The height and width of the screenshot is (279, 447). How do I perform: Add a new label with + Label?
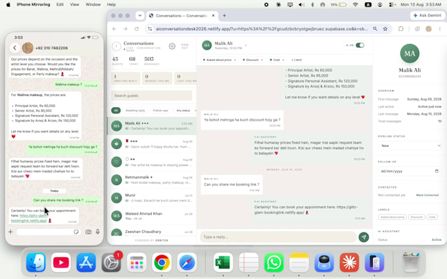point(296,60)
